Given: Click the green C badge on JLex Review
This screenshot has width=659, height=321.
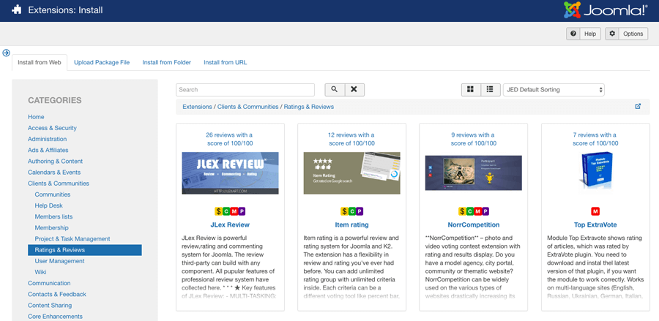Looking at the screenshot, I should point(226,211).
